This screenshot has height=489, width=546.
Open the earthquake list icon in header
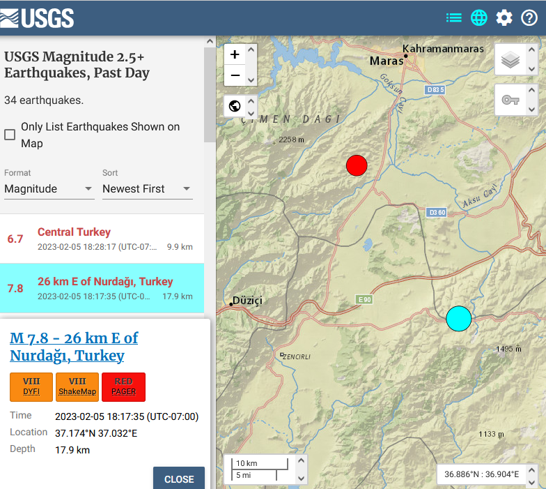tap(454, 17)
